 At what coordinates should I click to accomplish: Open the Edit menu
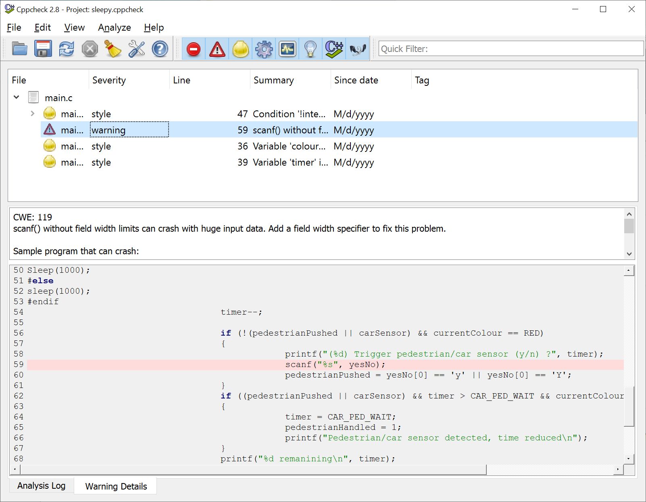click(42, 27)
